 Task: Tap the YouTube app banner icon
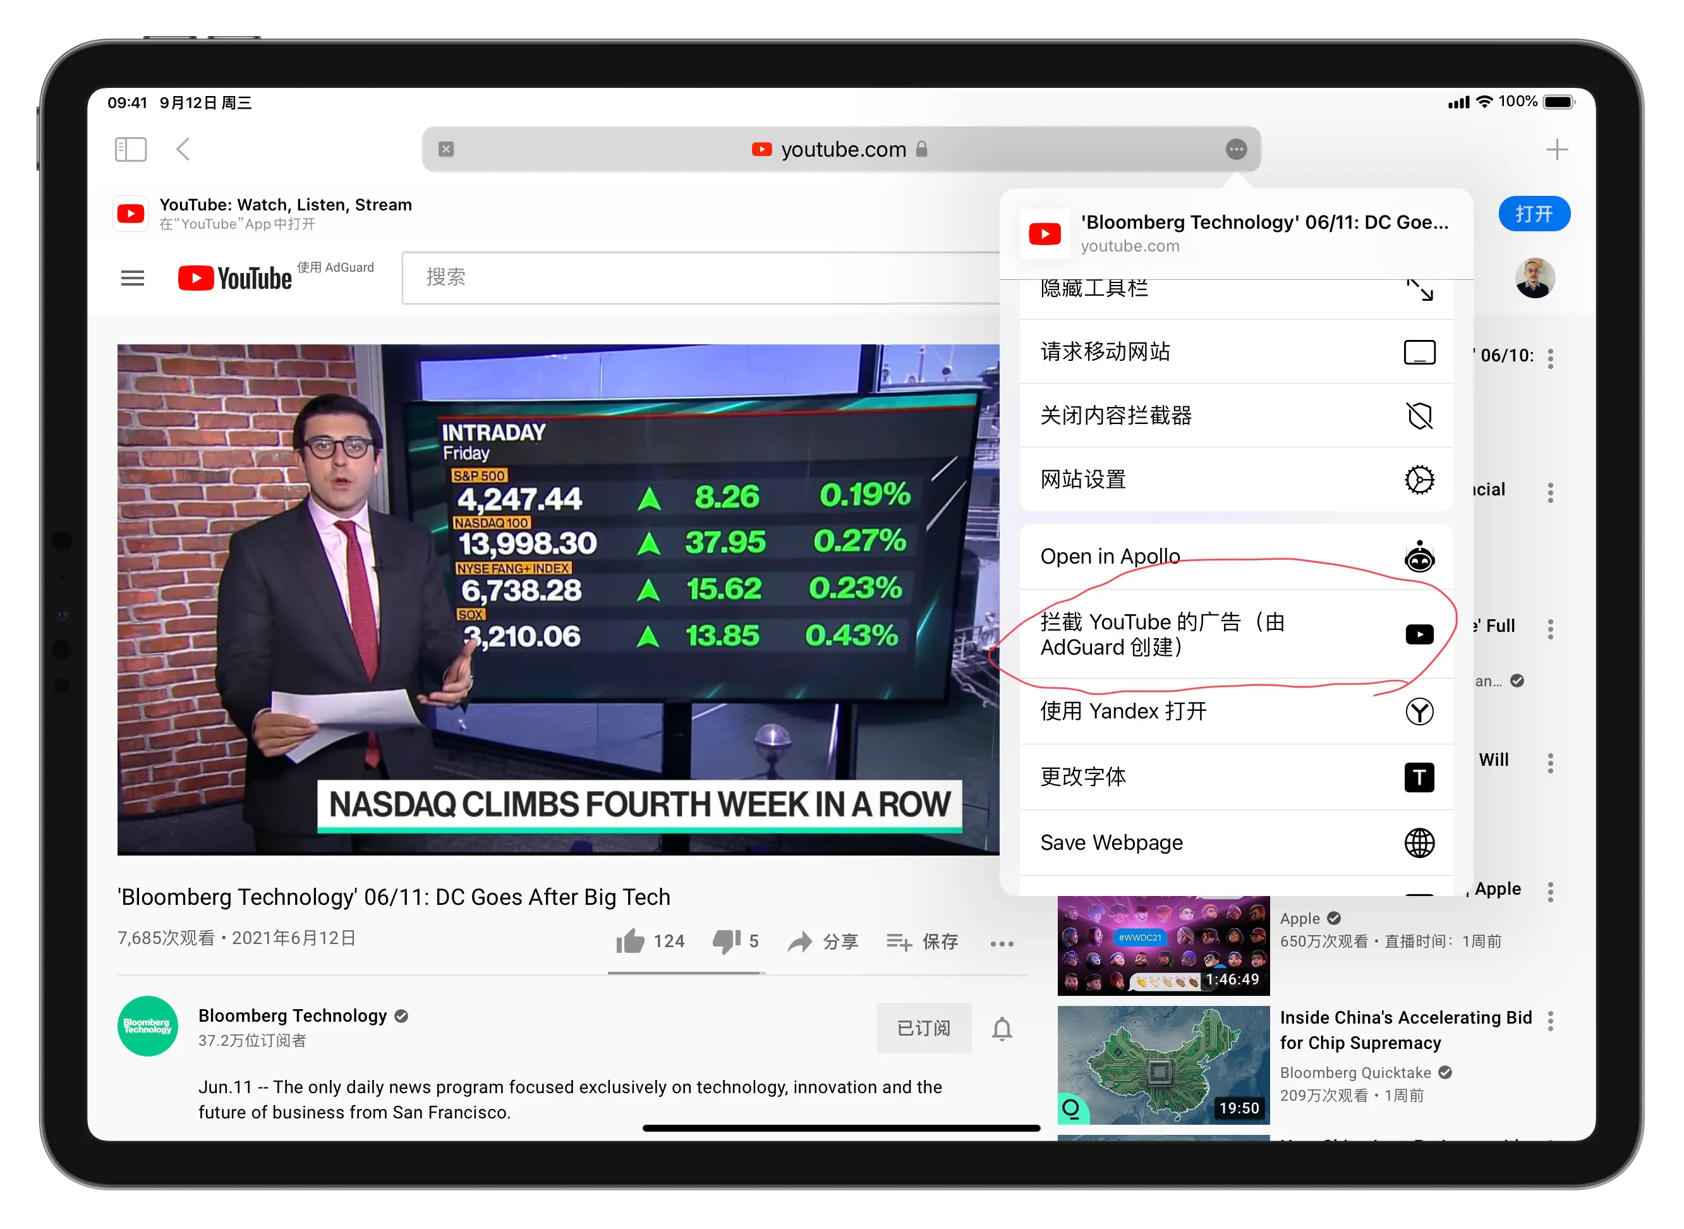[131, 214]
